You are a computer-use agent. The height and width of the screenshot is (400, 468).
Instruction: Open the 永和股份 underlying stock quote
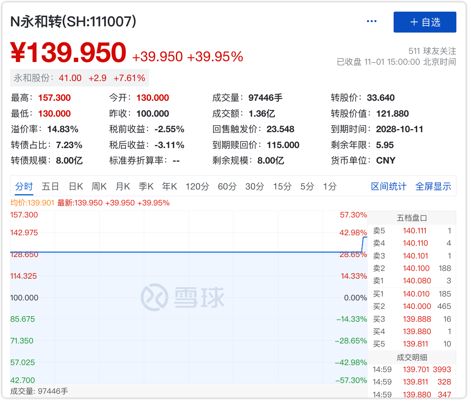[x=79, y=78]
